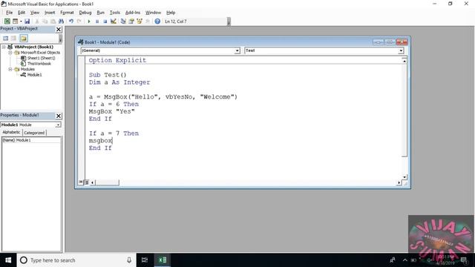Switch to the Categorized tab
This screenshot has width=475, height=267.
click(34, 133)
